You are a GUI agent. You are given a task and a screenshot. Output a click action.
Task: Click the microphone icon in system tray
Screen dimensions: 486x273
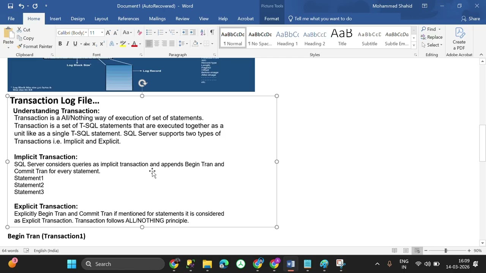point(389,264)
